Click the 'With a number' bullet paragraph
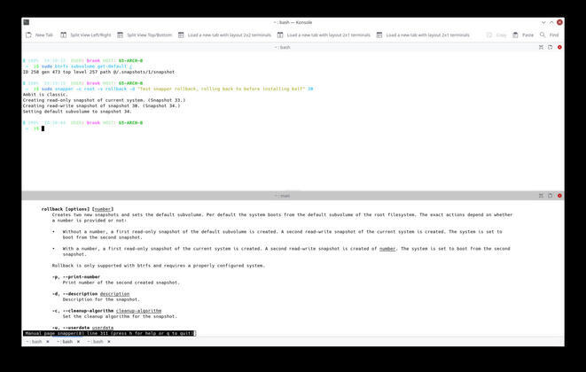 (286, 252)
